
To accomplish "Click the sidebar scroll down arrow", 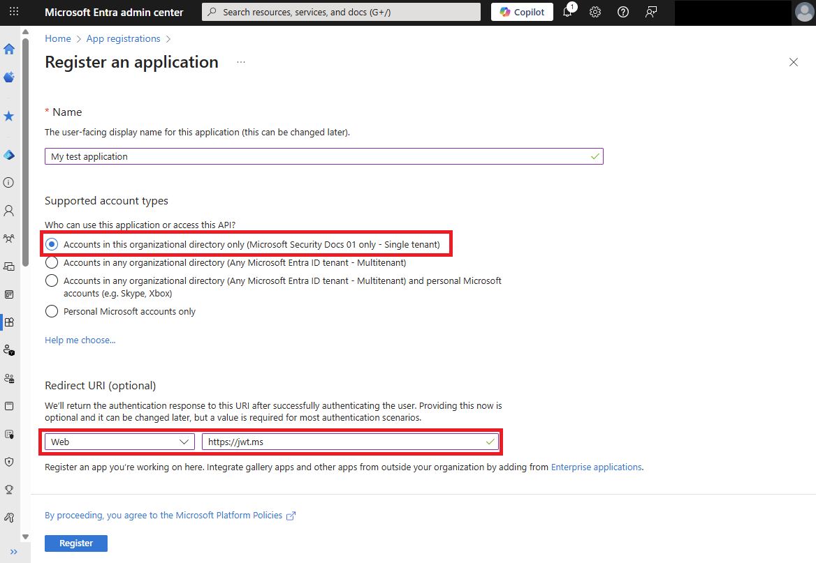I will (x=25, y=536).
